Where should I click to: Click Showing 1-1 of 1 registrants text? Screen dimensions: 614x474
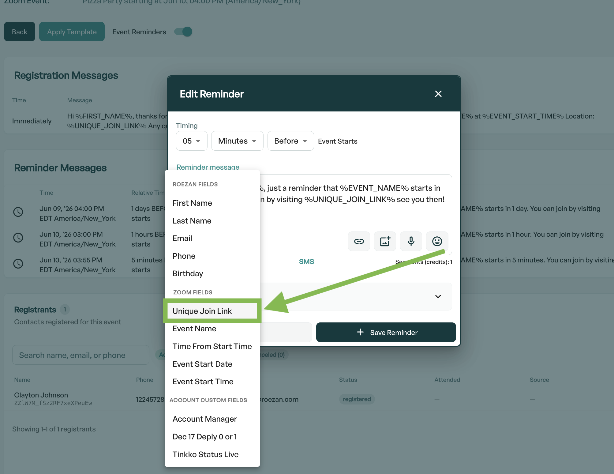point(54,429)
